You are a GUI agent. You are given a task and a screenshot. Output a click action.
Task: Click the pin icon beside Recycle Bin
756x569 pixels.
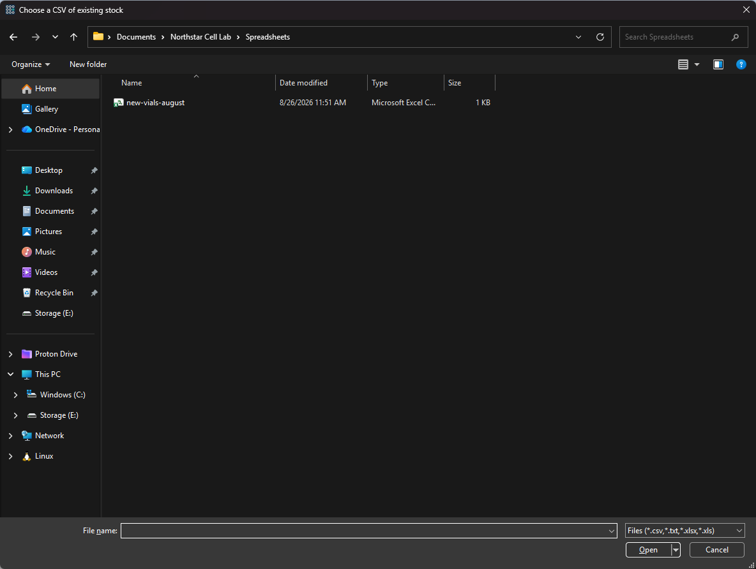pyautogui.click(x=94, y=293)
